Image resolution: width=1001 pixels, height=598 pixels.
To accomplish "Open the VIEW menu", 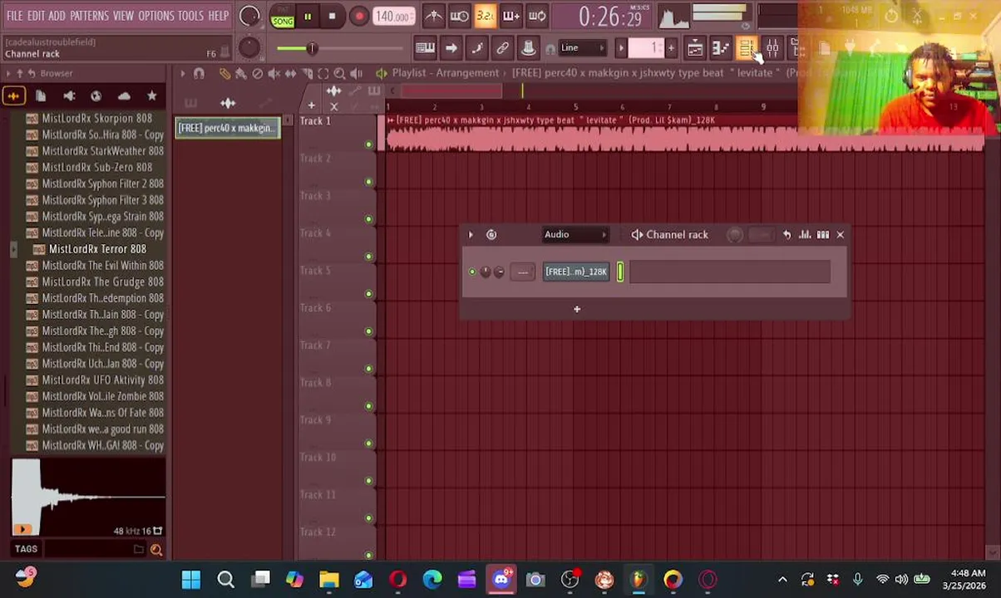I will click(x=123, y=16).
